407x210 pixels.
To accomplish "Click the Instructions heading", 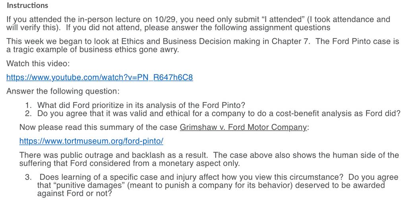I will point(27,6).
